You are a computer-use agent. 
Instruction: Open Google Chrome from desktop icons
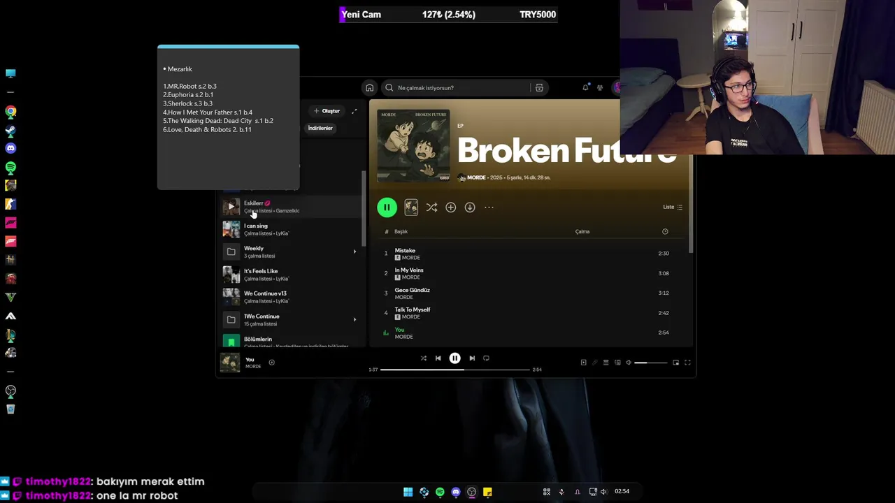[x=10, y=111]
